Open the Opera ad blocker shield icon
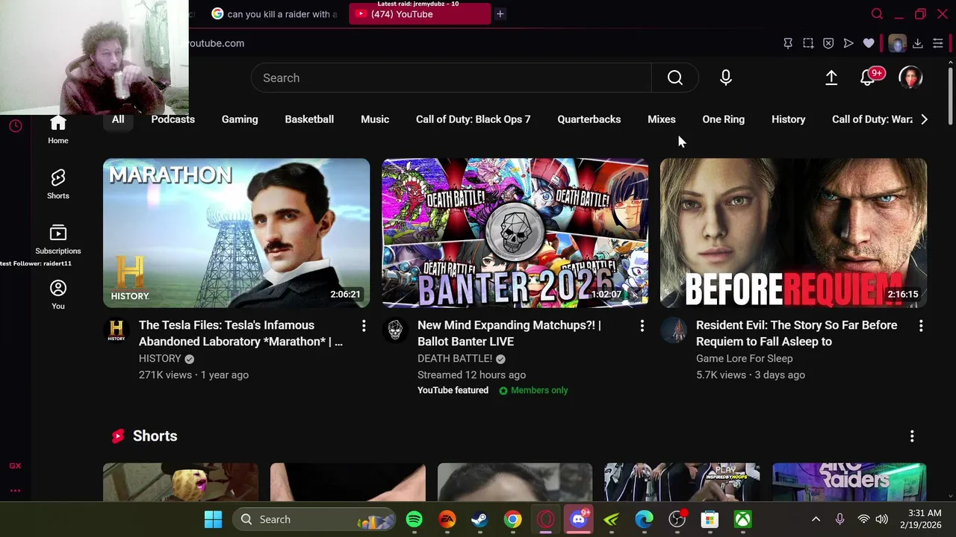The width and height of the screenshot is (956, 537). pyautogui.click(x=828, y=43)
